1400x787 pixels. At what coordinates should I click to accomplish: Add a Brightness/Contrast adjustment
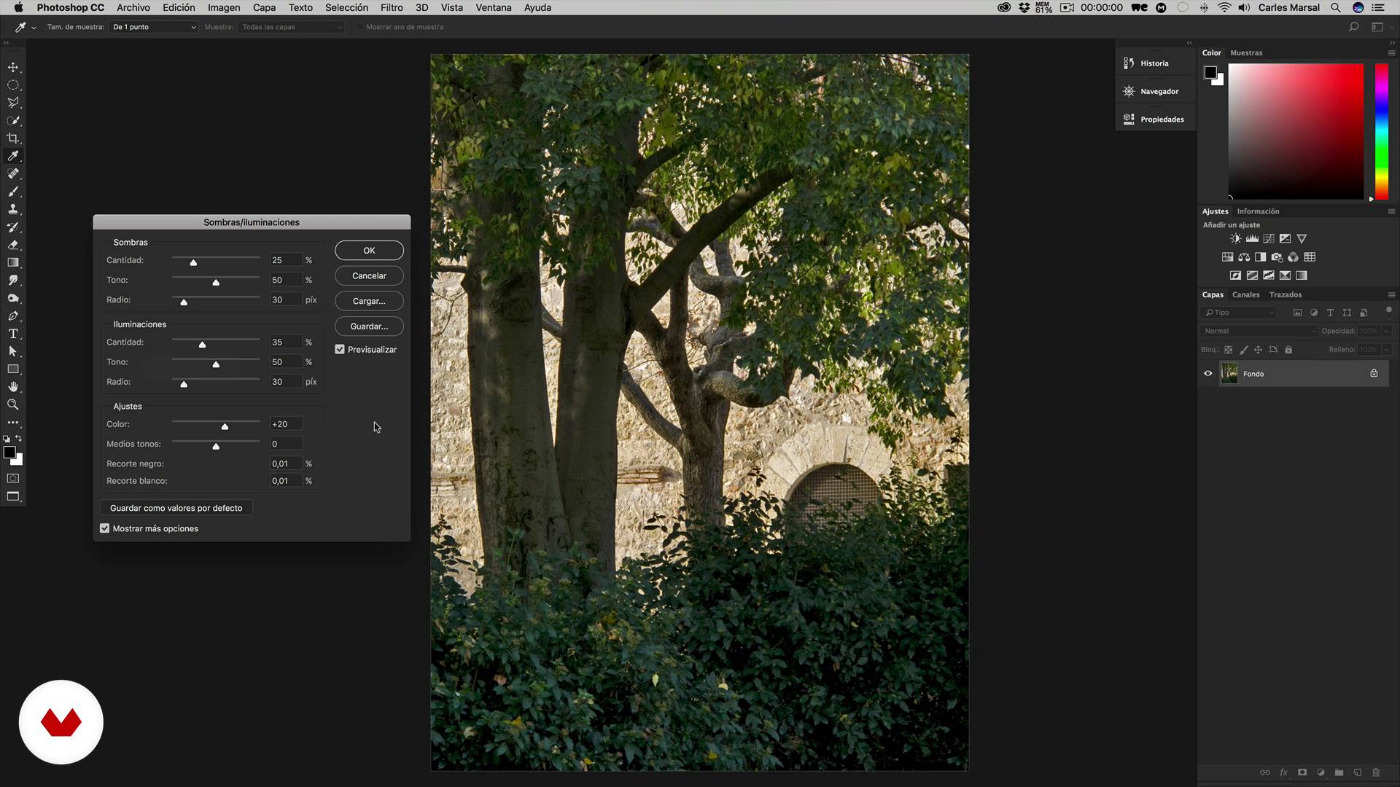1235,238
